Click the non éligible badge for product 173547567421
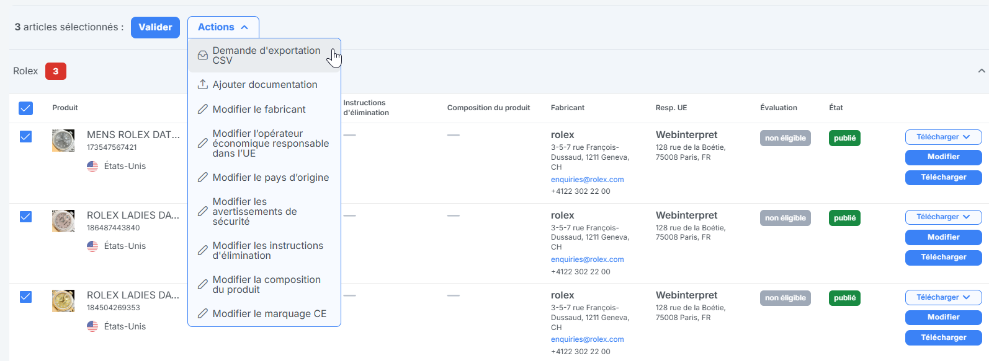Screen dimensions: 989x361 [x=785, y=138]
